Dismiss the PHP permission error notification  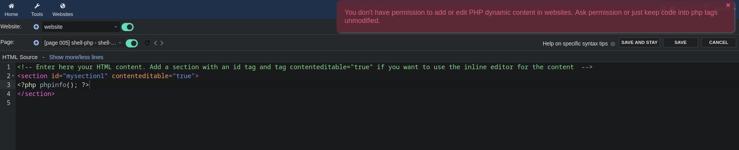(728, 5)
